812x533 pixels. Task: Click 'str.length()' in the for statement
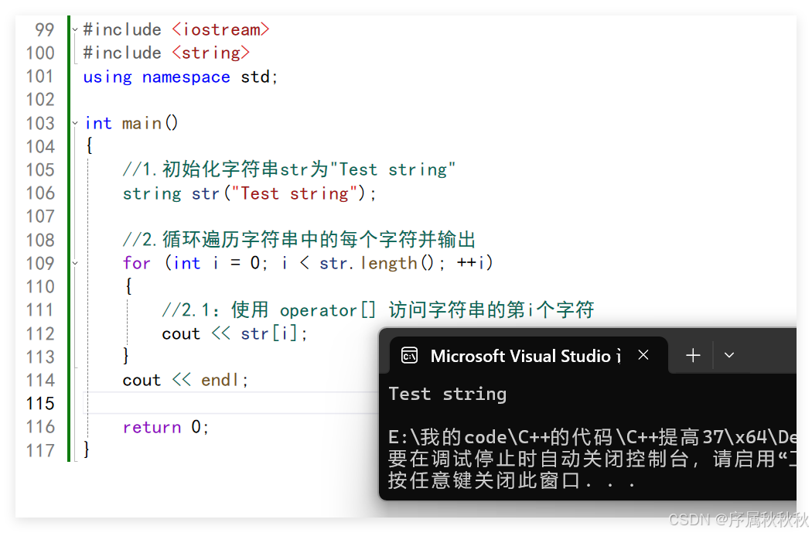pos(377,263)
